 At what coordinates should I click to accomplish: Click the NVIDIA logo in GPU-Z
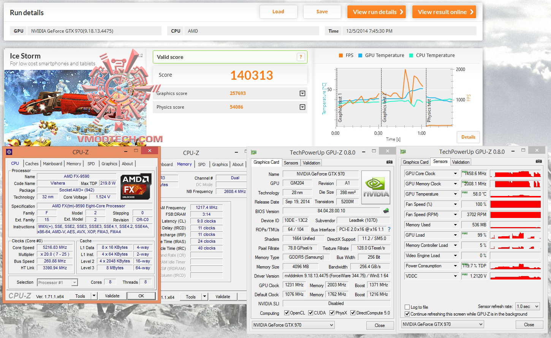(376, 187)
